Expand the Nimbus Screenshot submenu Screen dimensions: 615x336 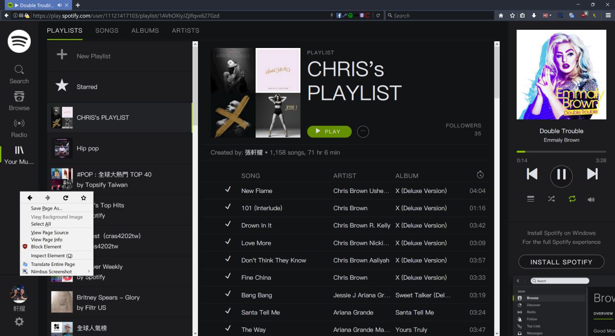[89, 272]
